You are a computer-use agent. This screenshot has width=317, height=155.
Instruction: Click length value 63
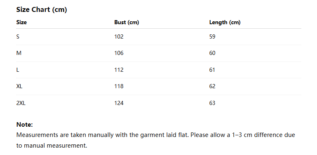coord(212,103)
